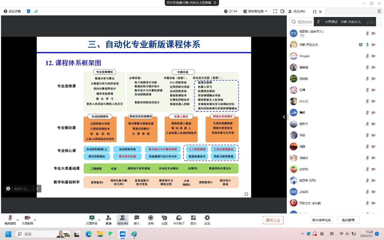This screenshot has height=240, width=384.
Task: Click the 解除静音 button under member list
Action: click(348, 220)
